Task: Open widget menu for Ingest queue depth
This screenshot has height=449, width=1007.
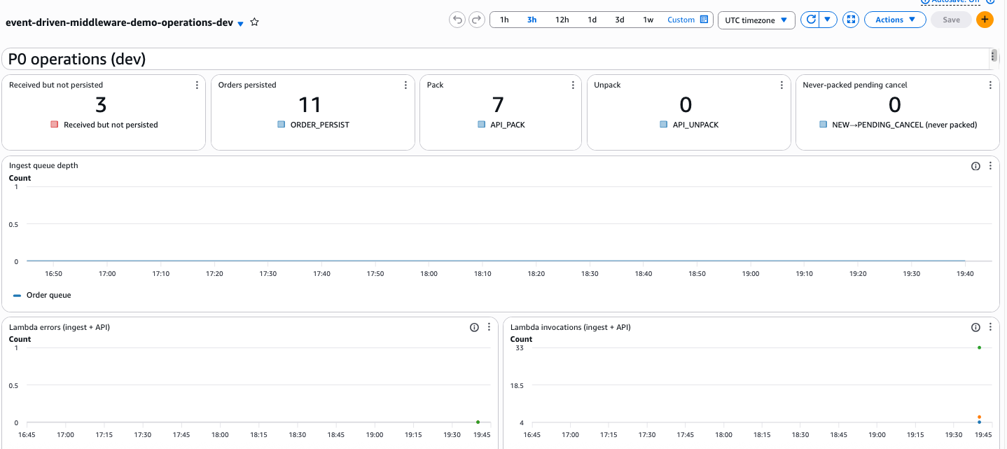Action: tap(990, 166)
